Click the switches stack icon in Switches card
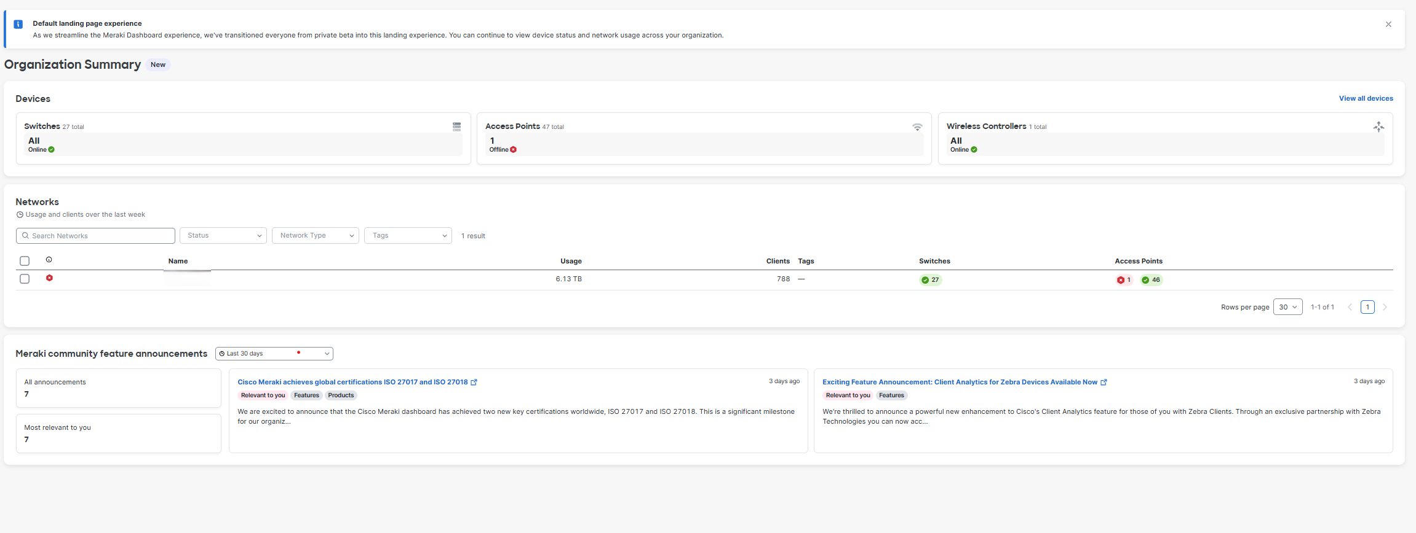This screenshot has width=1416, height=533. [456, 126]
